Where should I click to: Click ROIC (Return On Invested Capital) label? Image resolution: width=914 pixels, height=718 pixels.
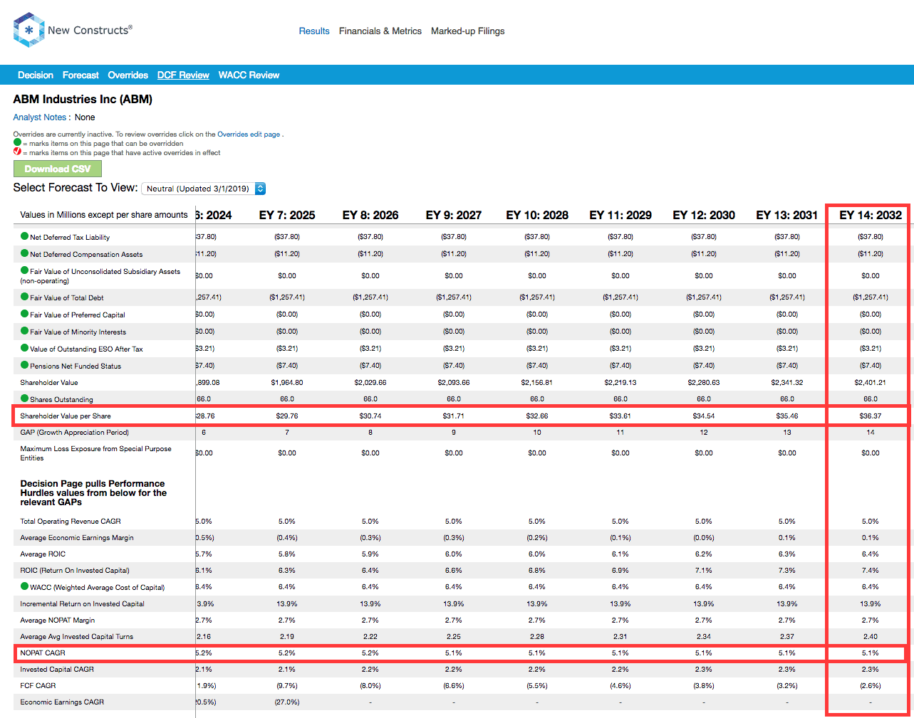(75, 571)
